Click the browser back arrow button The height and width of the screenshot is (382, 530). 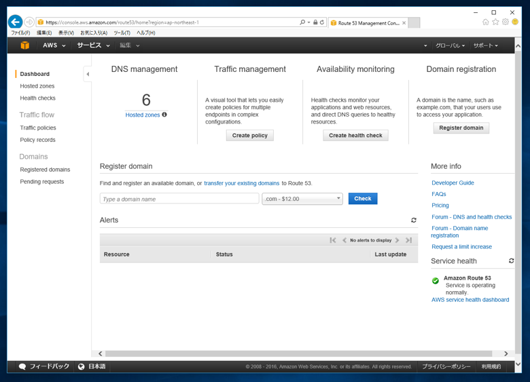[15, 22]
